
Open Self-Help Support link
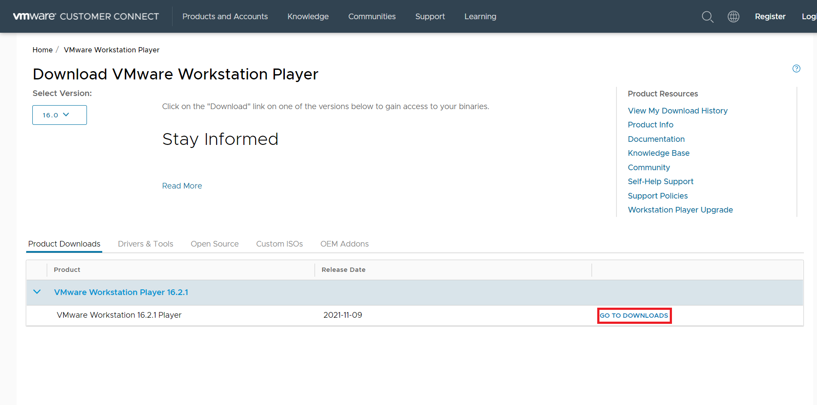661,182
